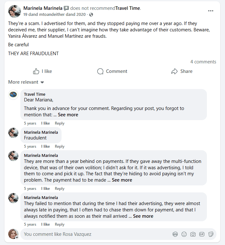Click the comment input field
225x245 pixels.
click(95, 234)
